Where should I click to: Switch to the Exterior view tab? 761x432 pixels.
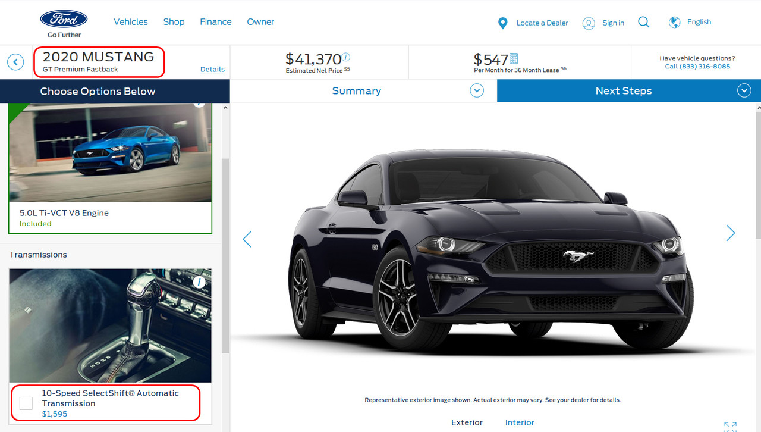[467, 422]
